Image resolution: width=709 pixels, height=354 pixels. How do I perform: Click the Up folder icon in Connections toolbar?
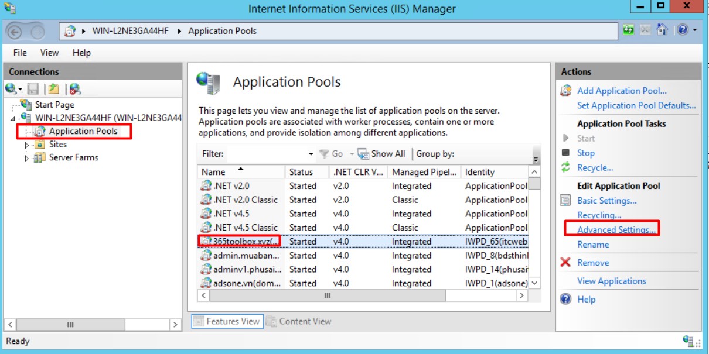click(x=53, y=89)
